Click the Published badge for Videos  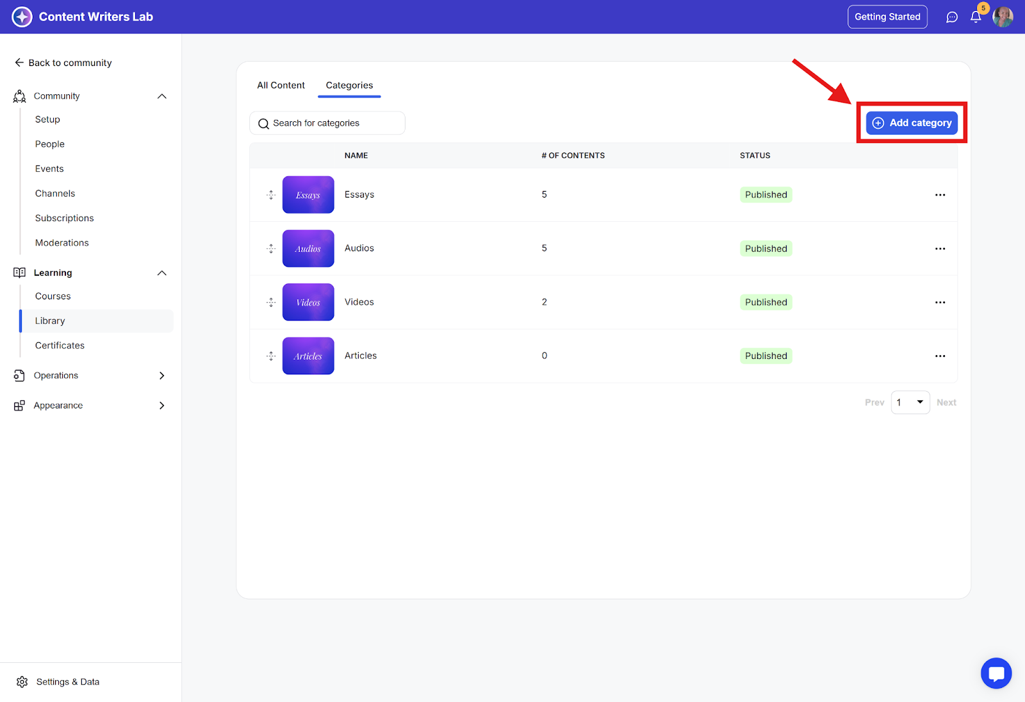[x=766, y=303]
